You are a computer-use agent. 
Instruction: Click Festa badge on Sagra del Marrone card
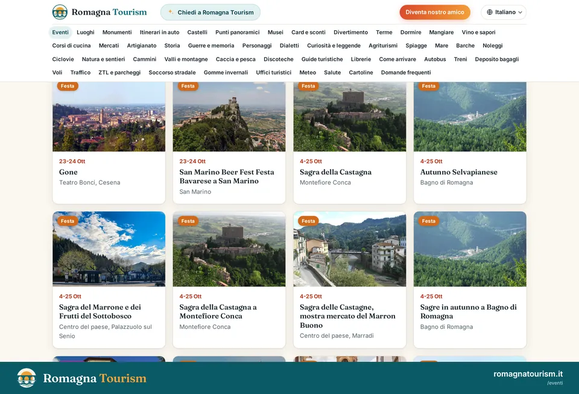pyautogui.click(x=67, y=221)
